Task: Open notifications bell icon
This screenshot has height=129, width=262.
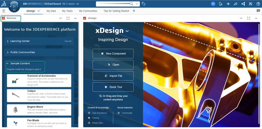Action: click(x=221, y=4)
